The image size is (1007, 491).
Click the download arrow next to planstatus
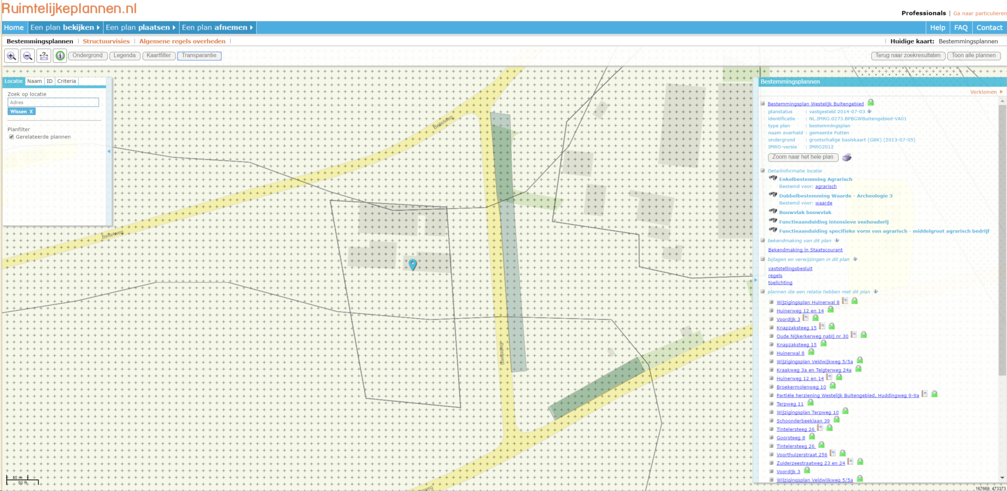[869, 112]
